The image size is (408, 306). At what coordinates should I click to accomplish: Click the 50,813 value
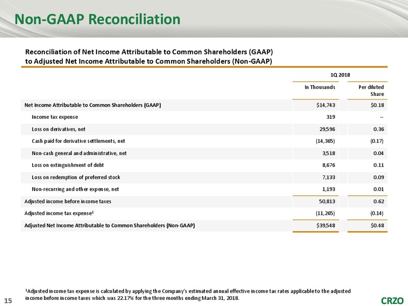327,201
